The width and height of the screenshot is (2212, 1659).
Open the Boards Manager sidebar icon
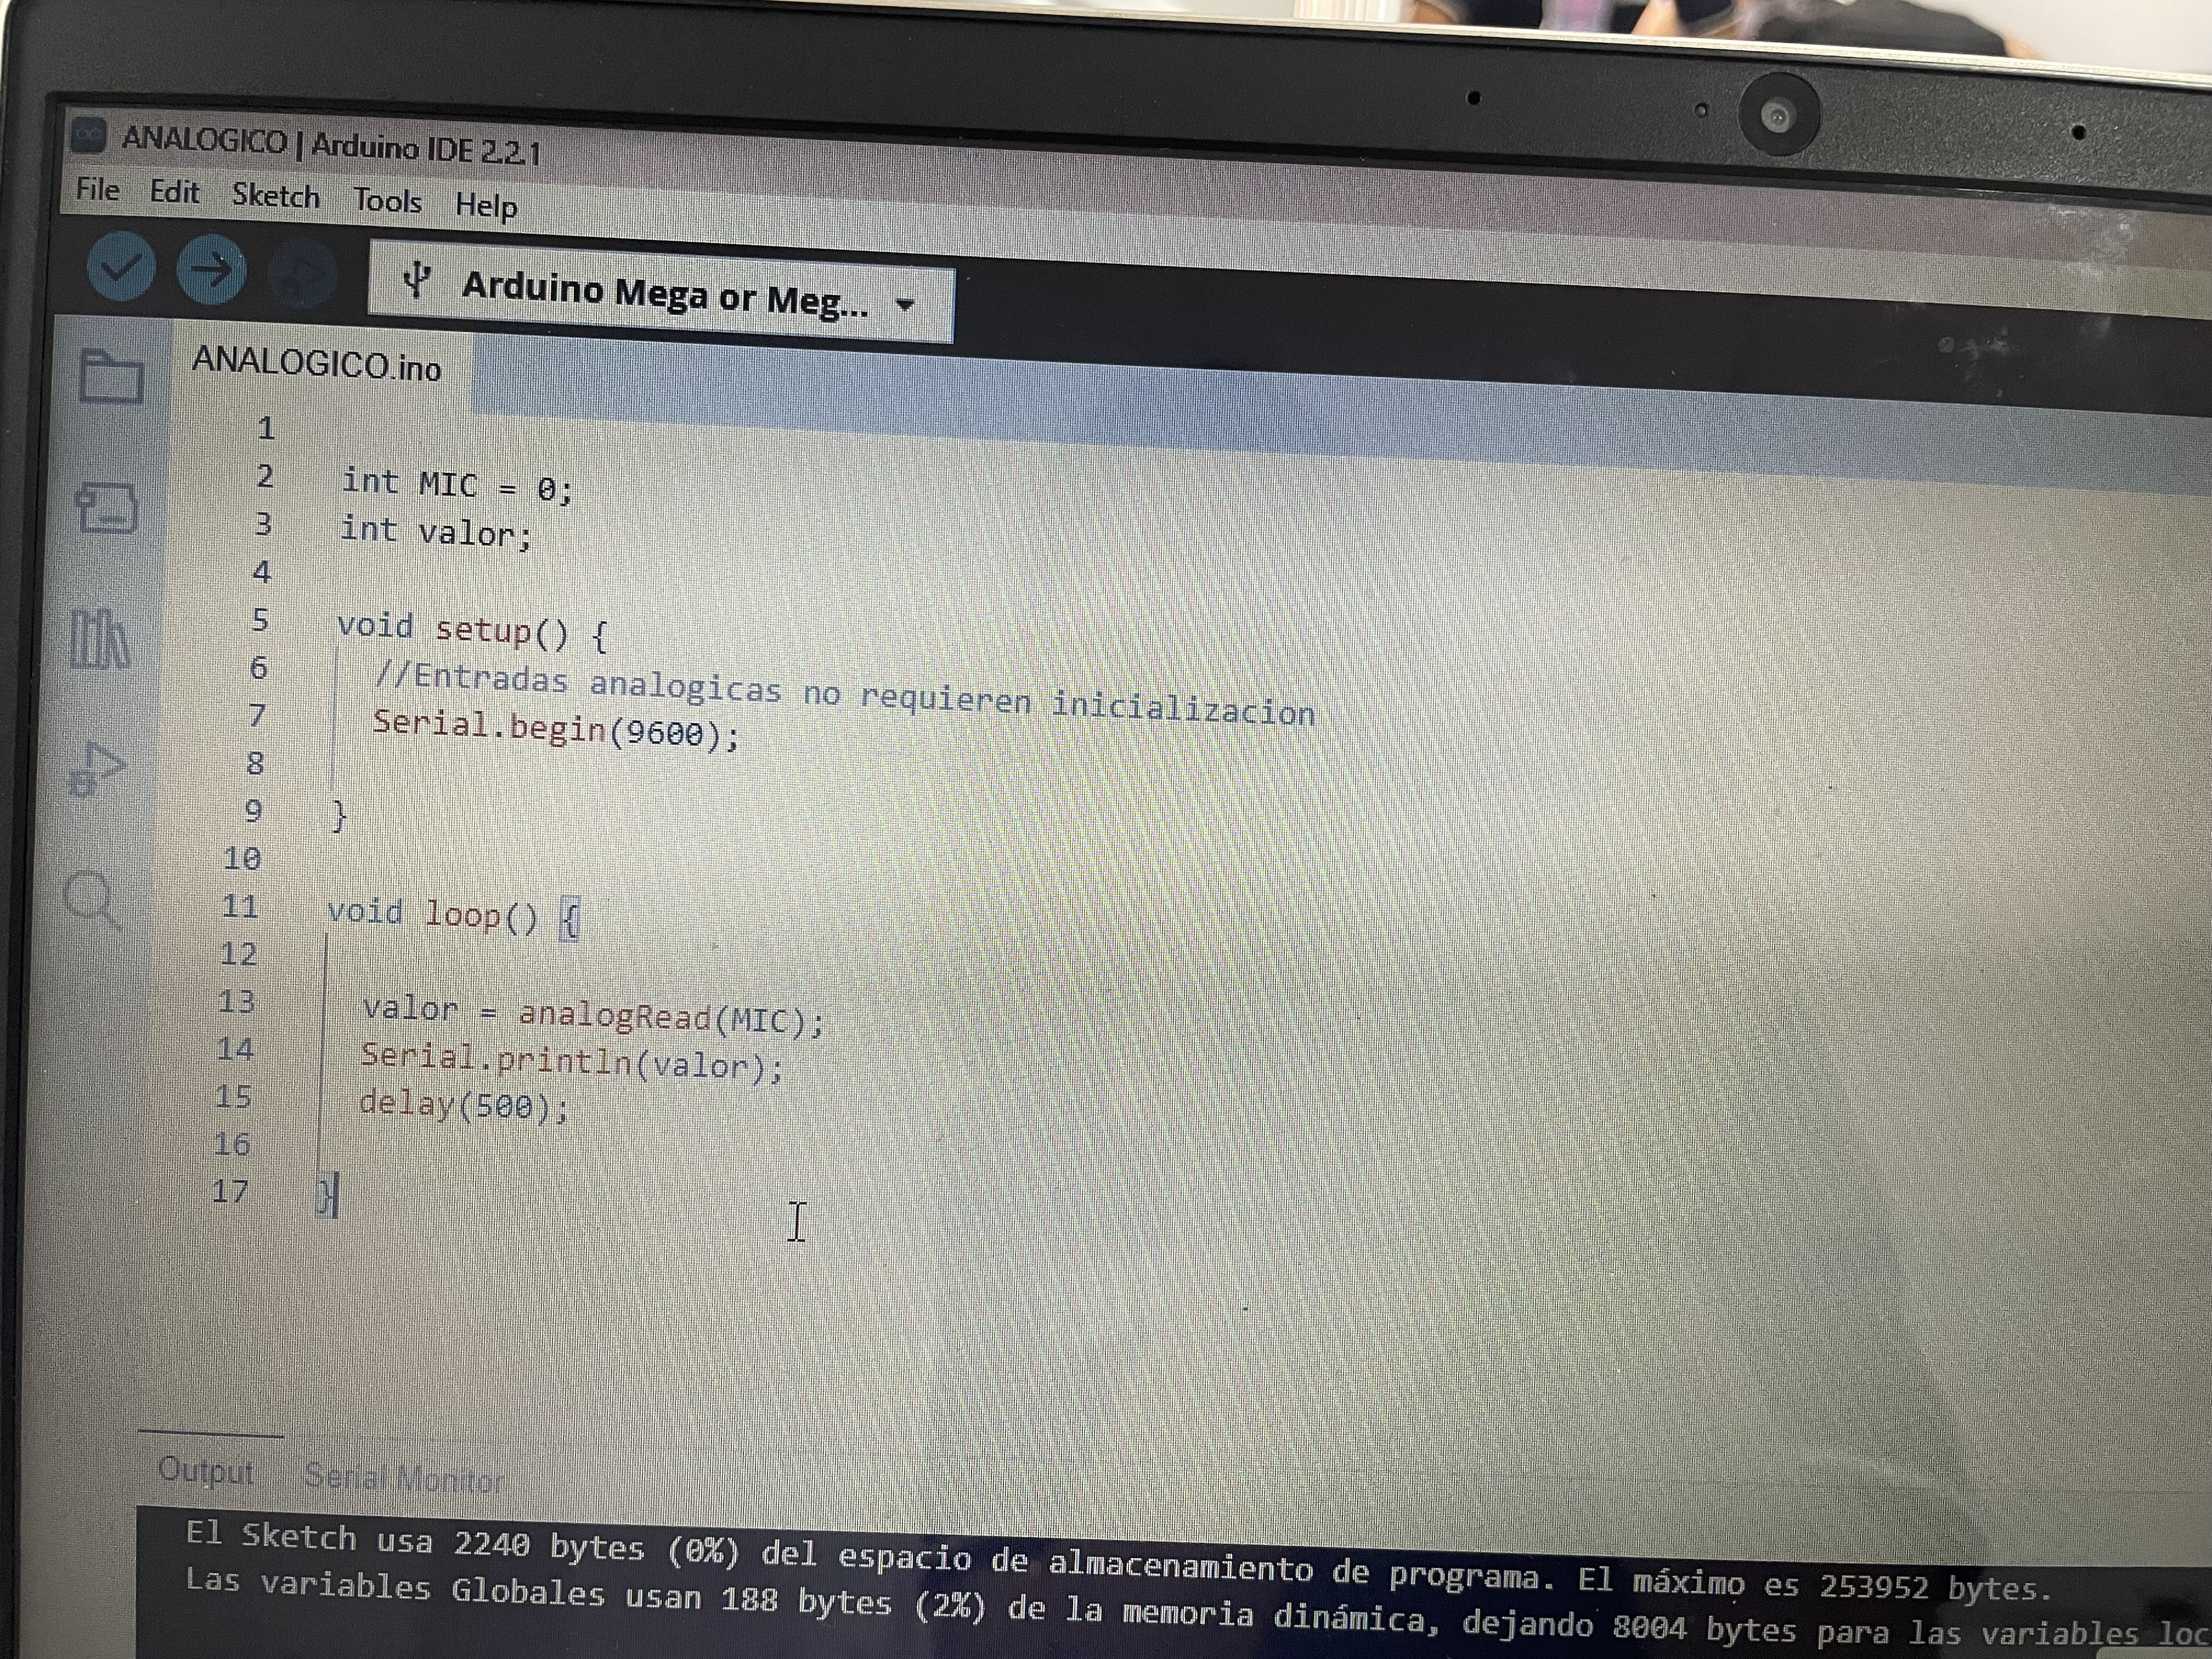106,509
